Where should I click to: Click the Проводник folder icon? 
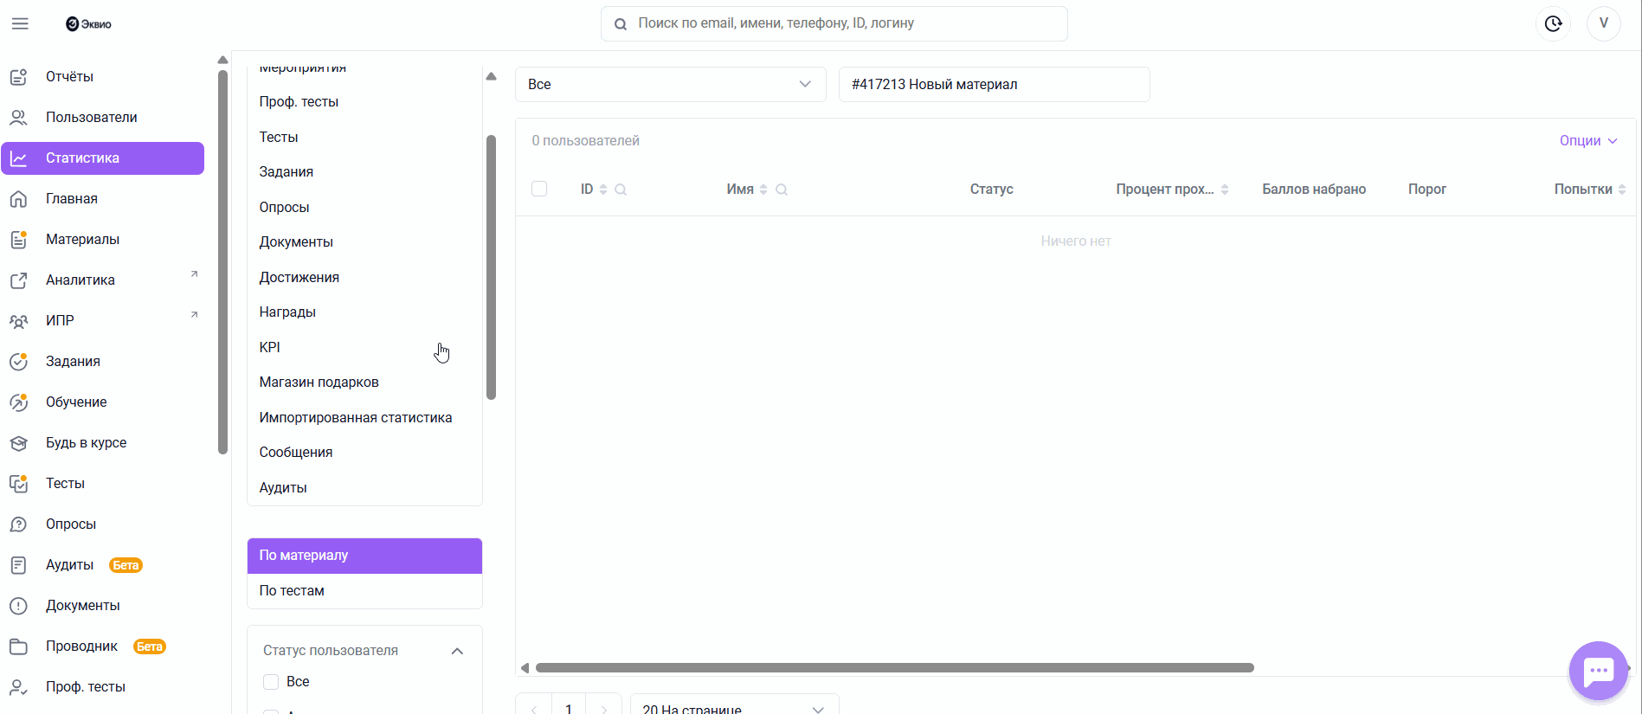coord(18,646)
